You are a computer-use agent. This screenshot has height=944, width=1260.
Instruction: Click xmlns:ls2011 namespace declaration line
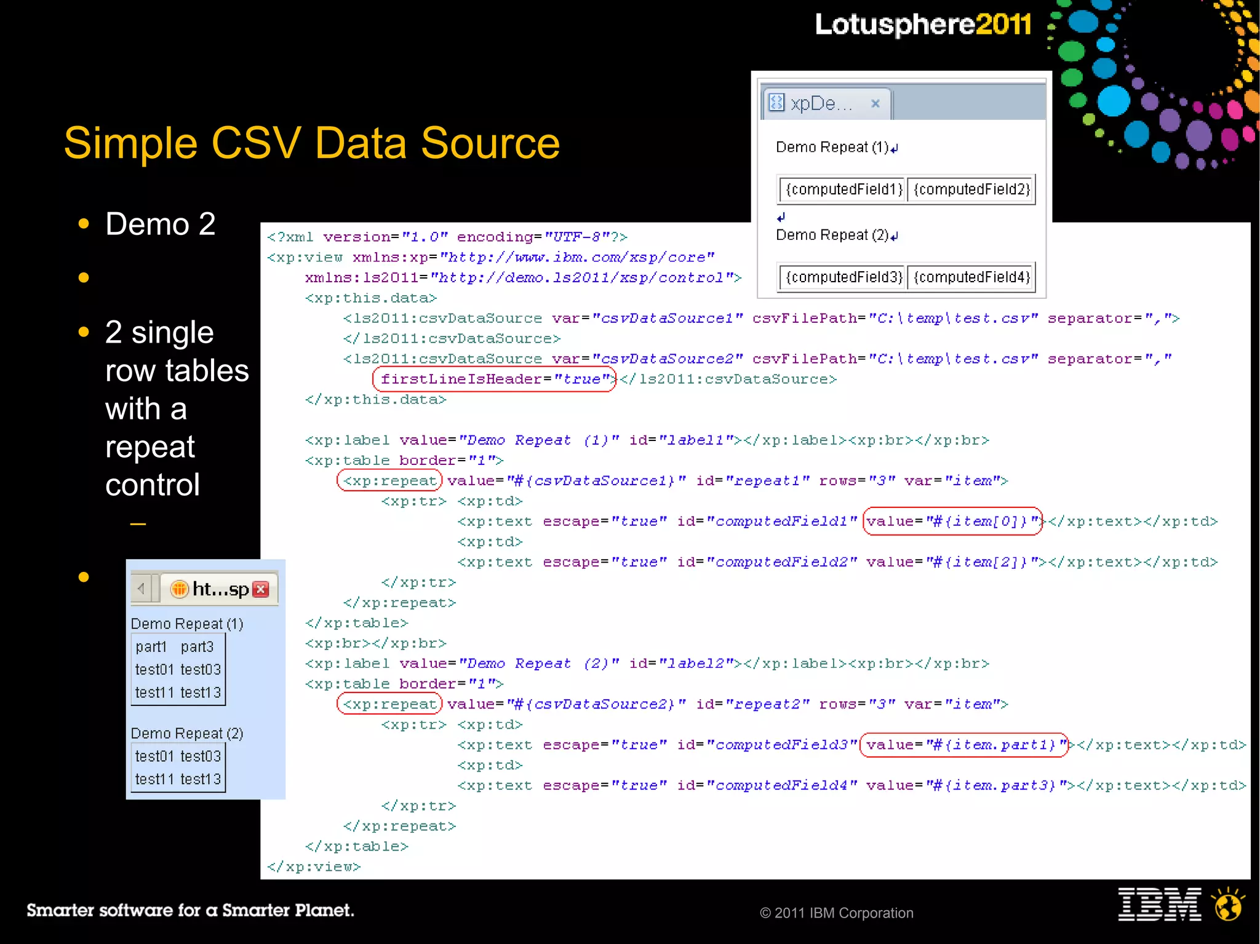point(523,277)
